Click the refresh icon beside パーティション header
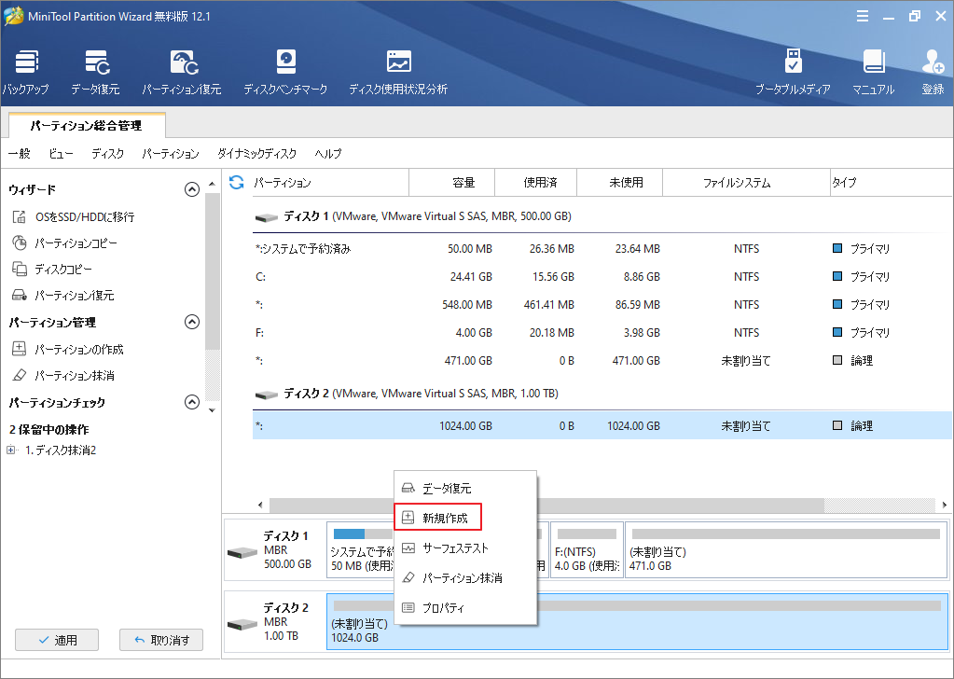The height and width of the screenshot is (679, 954). pyautogui.click(x=237, y=182)
